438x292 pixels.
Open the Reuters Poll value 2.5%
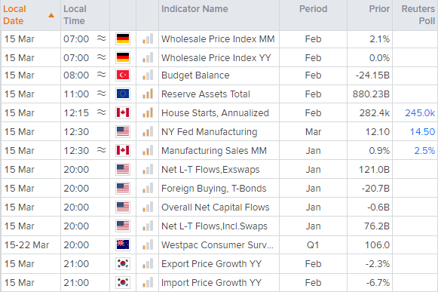pyautogui.click(x=424, y=150)
